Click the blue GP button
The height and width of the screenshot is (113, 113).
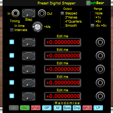(47, 108)
